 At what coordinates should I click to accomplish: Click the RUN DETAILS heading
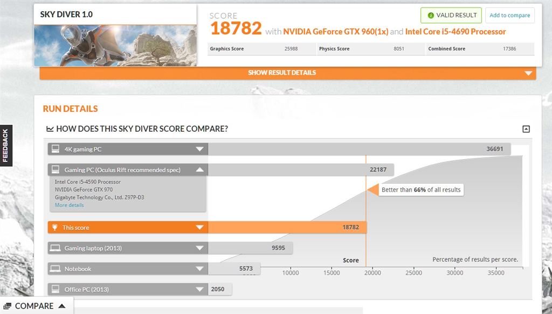click(71, 109)
